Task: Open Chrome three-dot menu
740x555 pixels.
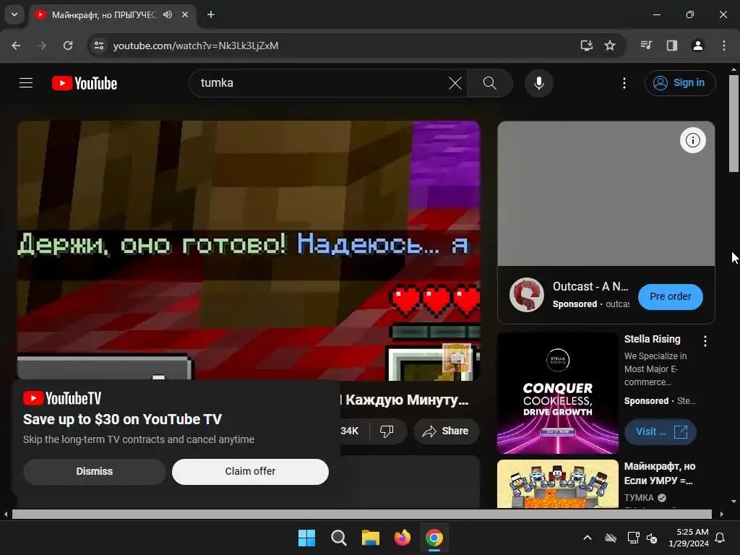Action: pyautogui.click(x=724, y=46)
